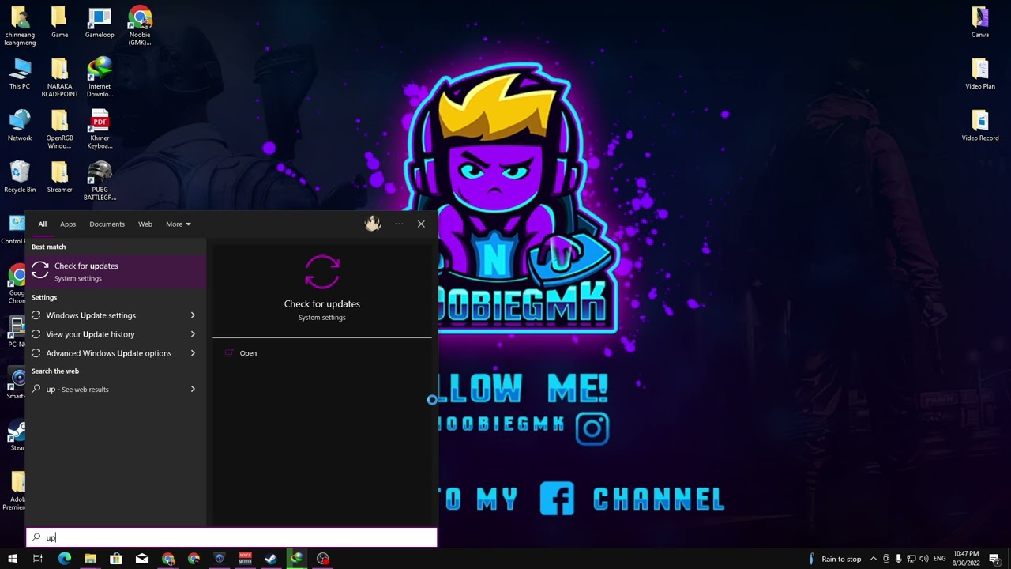Close the search panel
Screen dimensions: 1011x569
(x=421, y=224)
